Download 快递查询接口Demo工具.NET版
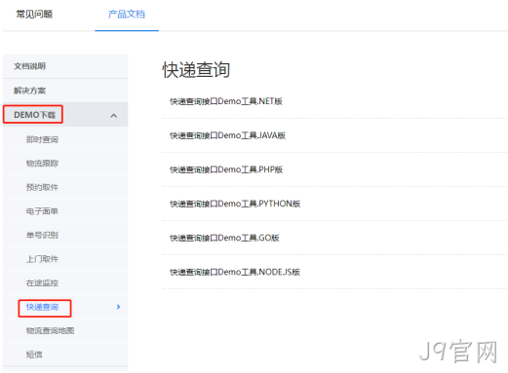Screen dimensions: 508x373 [226, 101]
